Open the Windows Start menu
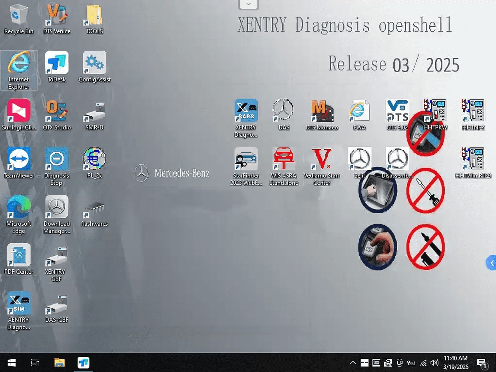The image size is (496, 372). [11, 363]
